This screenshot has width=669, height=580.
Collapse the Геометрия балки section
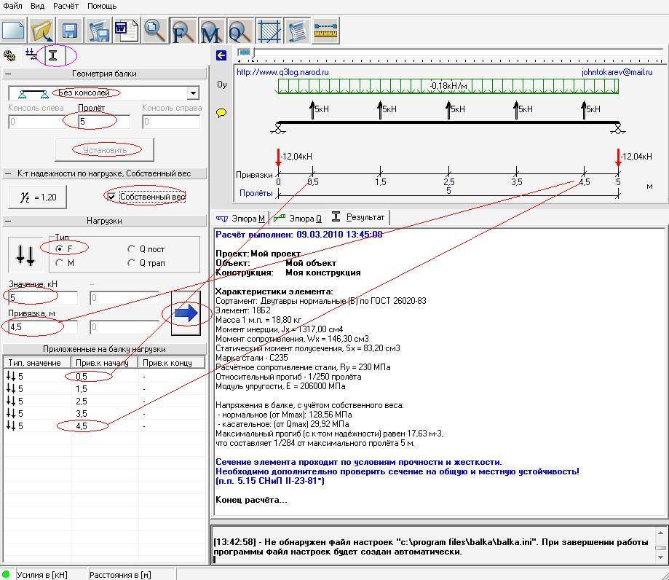coord(8,74)
